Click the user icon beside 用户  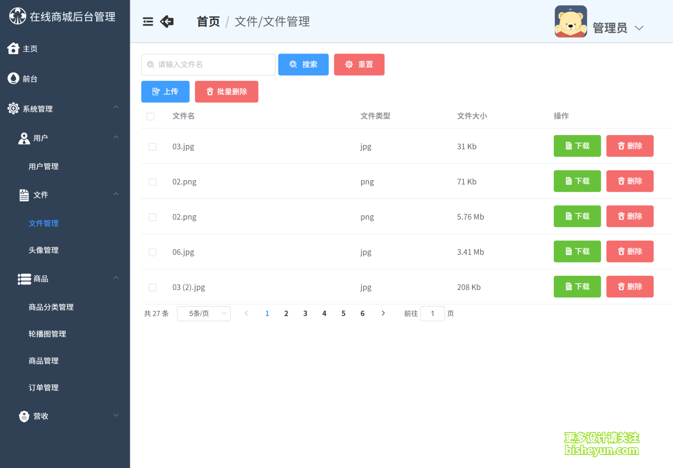[24, 138]
